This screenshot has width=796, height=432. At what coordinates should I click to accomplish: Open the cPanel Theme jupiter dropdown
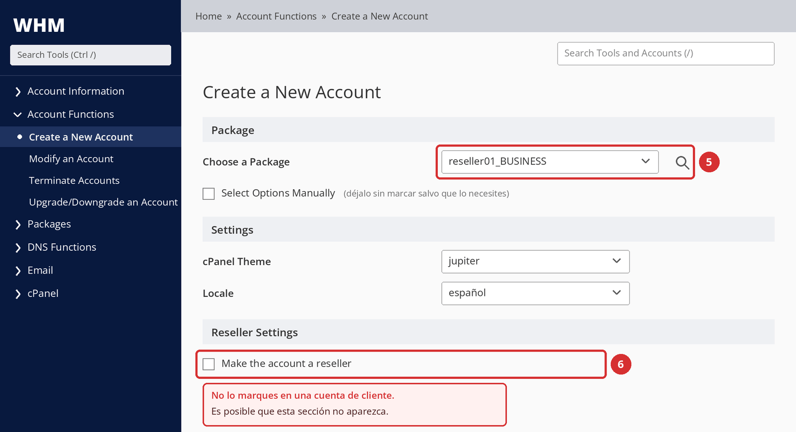click(x=535, y=262)
